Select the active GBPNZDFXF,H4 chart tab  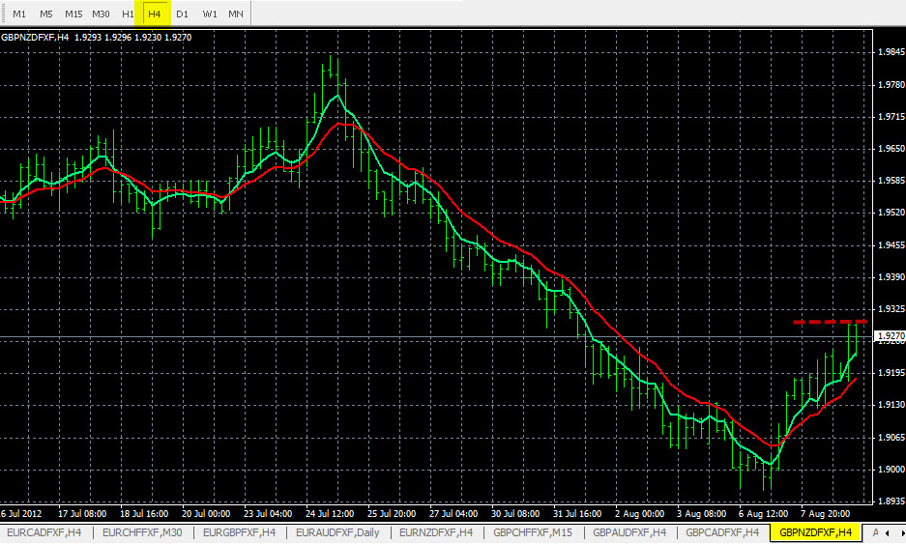tap(816, 532)
